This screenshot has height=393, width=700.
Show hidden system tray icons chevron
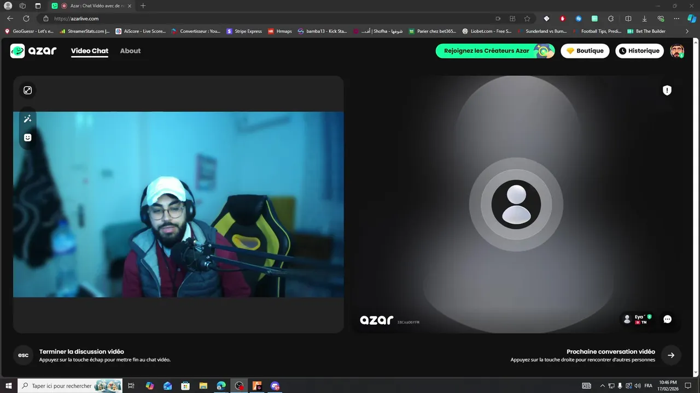tap(603, 386)
